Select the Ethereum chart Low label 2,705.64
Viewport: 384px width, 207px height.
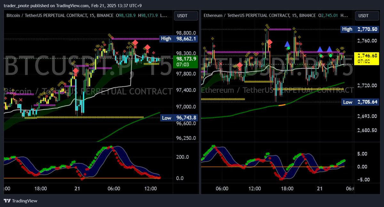[x=359, y=102]
